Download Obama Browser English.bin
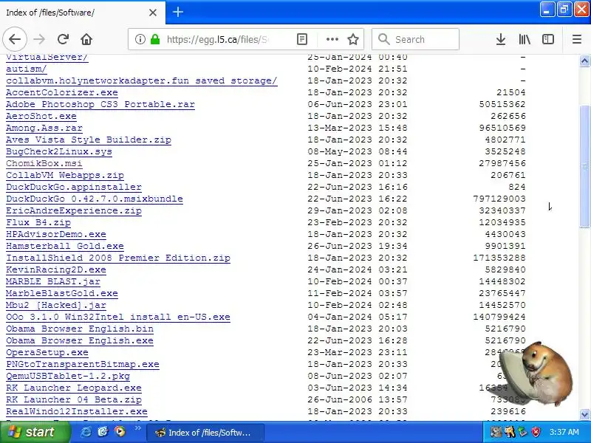Viewport: 591px width, 443px height. click(x=80, y=329)
